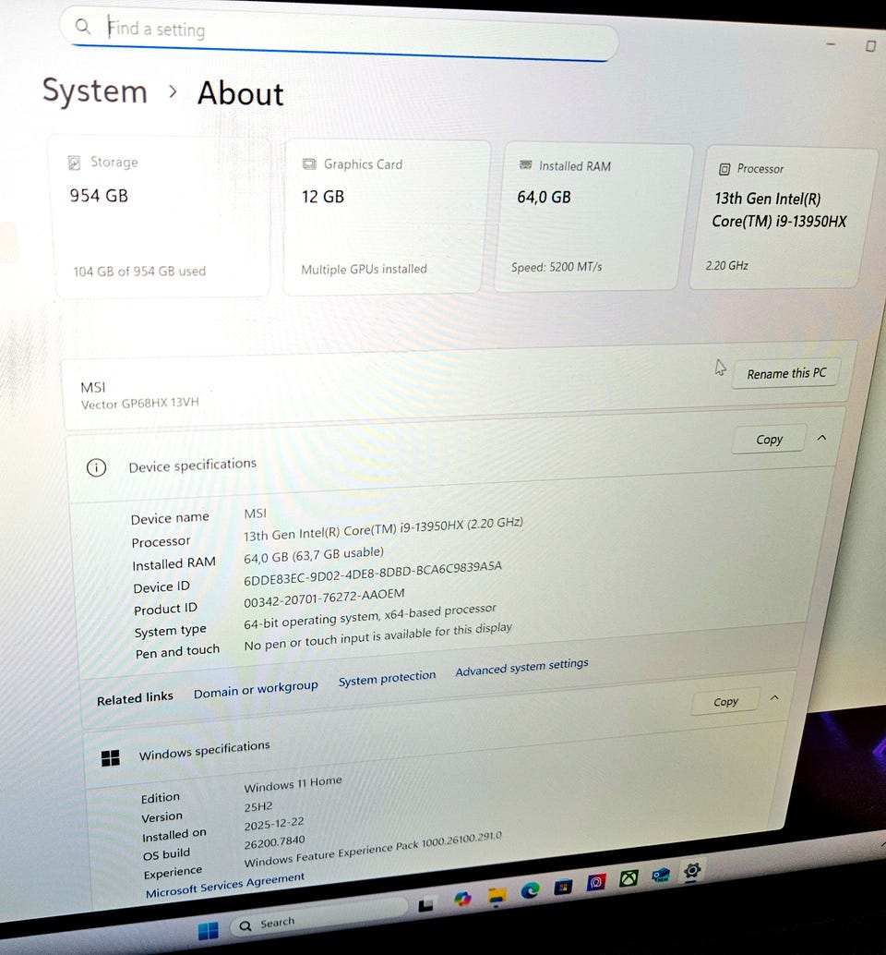Click the Graphics Card icon

pos(309,163)
